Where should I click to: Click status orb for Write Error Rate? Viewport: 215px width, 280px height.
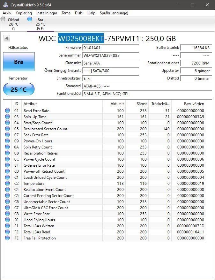coord(7,214)
